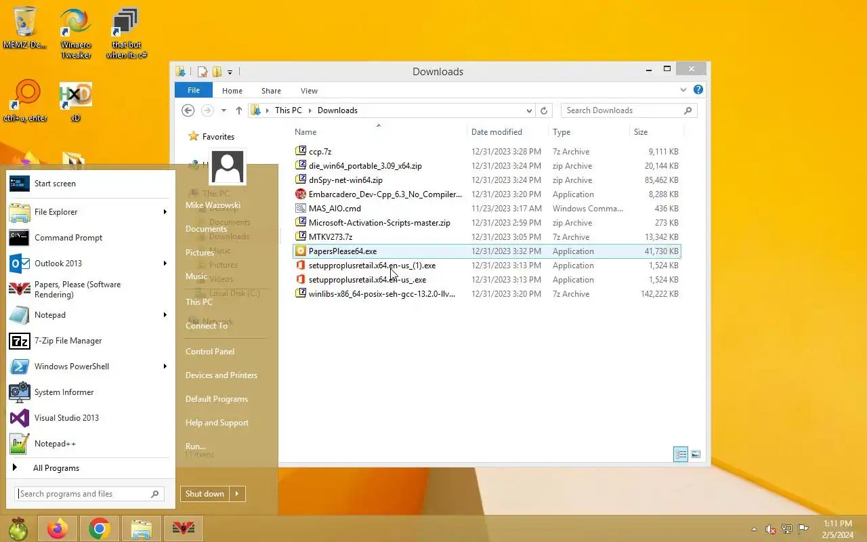The image size is (867, 542).
Task: Click the Search Downloads field
Action: click(x=629, y=110)
